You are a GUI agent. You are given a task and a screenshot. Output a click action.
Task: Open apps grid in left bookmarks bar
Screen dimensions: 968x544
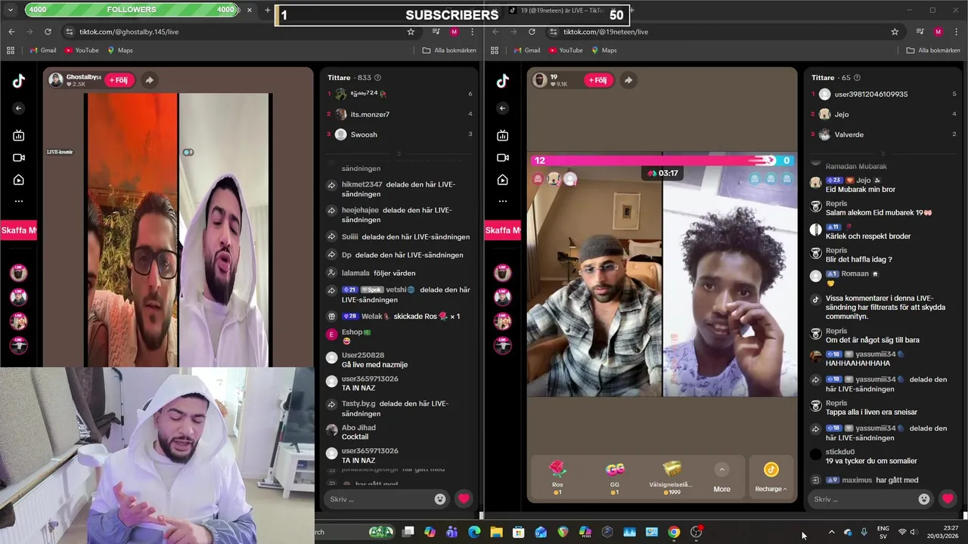tap(11, 50)
